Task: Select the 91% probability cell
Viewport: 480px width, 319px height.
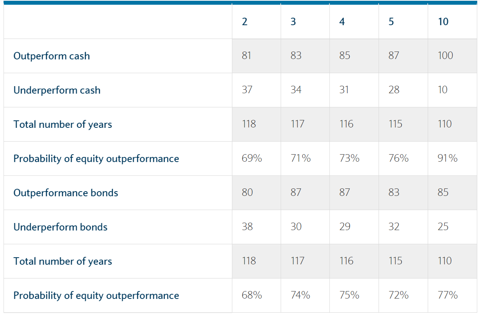Action: click(448, 159)
